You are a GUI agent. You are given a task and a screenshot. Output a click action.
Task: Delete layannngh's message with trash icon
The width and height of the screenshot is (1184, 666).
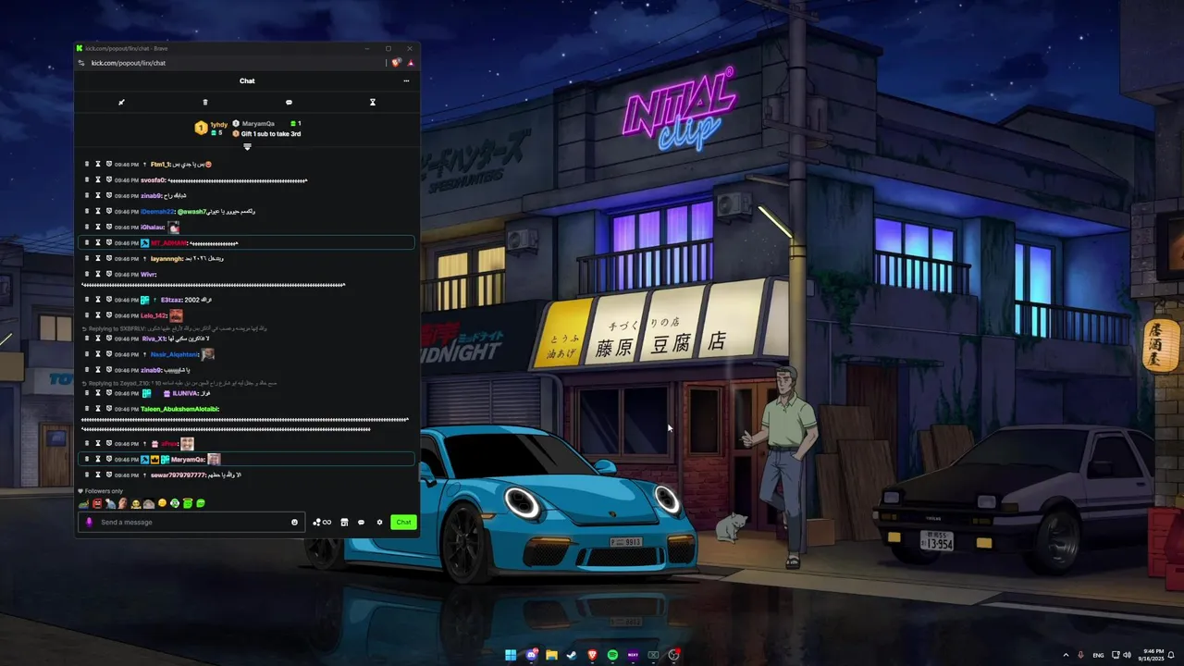(x=87, y=259)
